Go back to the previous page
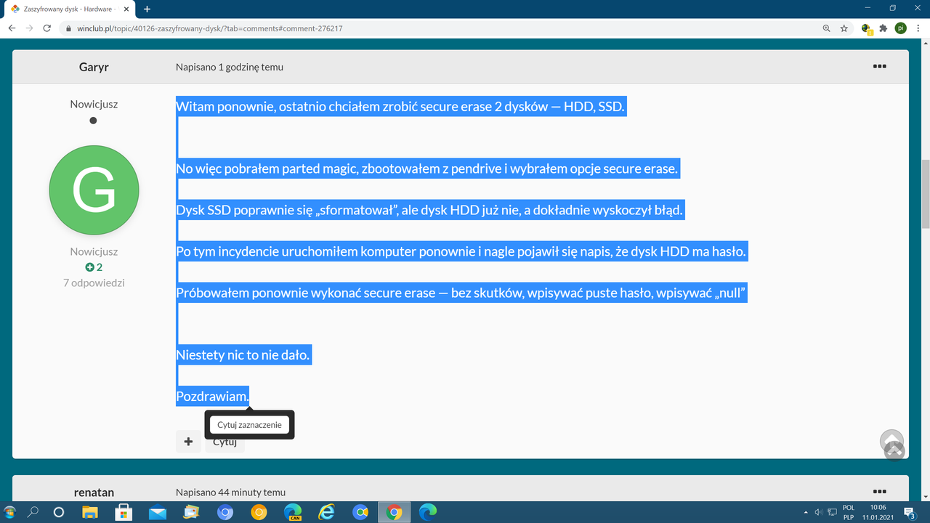930x523 pixels. click(12, 28)
